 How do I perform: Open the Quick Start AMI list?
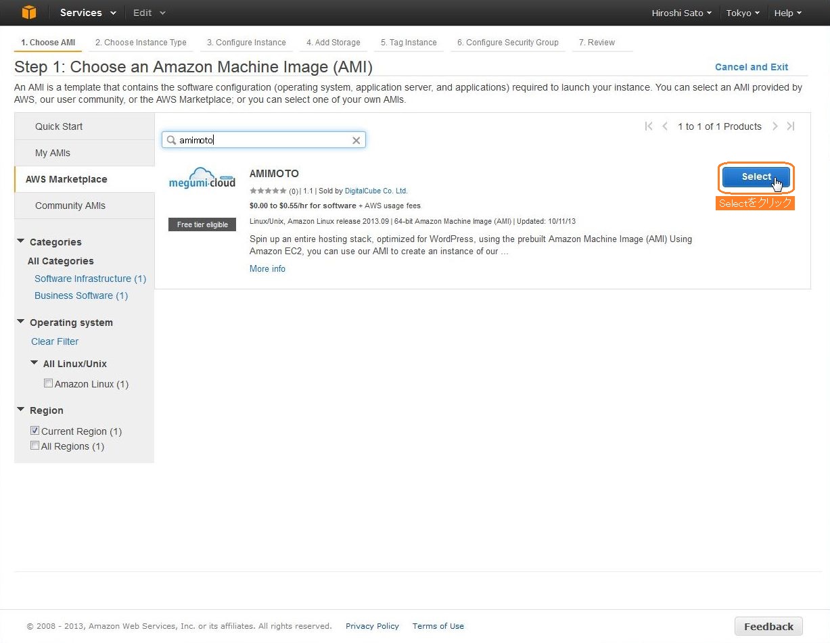[85, 126]
